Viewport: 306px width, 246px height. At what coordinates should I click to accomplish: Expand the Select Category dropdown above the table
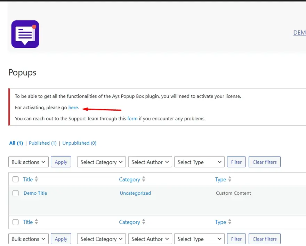click(x=101, y=162)
